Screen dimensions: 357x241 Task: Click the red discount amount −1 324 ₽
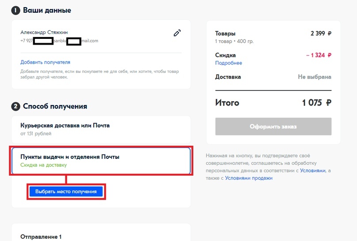coord(319,55)
